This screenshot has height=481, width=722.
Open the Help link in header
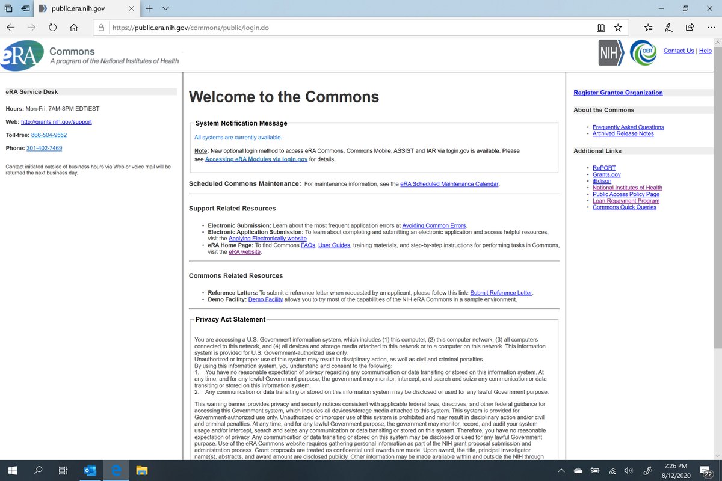[x=705, y=51]
